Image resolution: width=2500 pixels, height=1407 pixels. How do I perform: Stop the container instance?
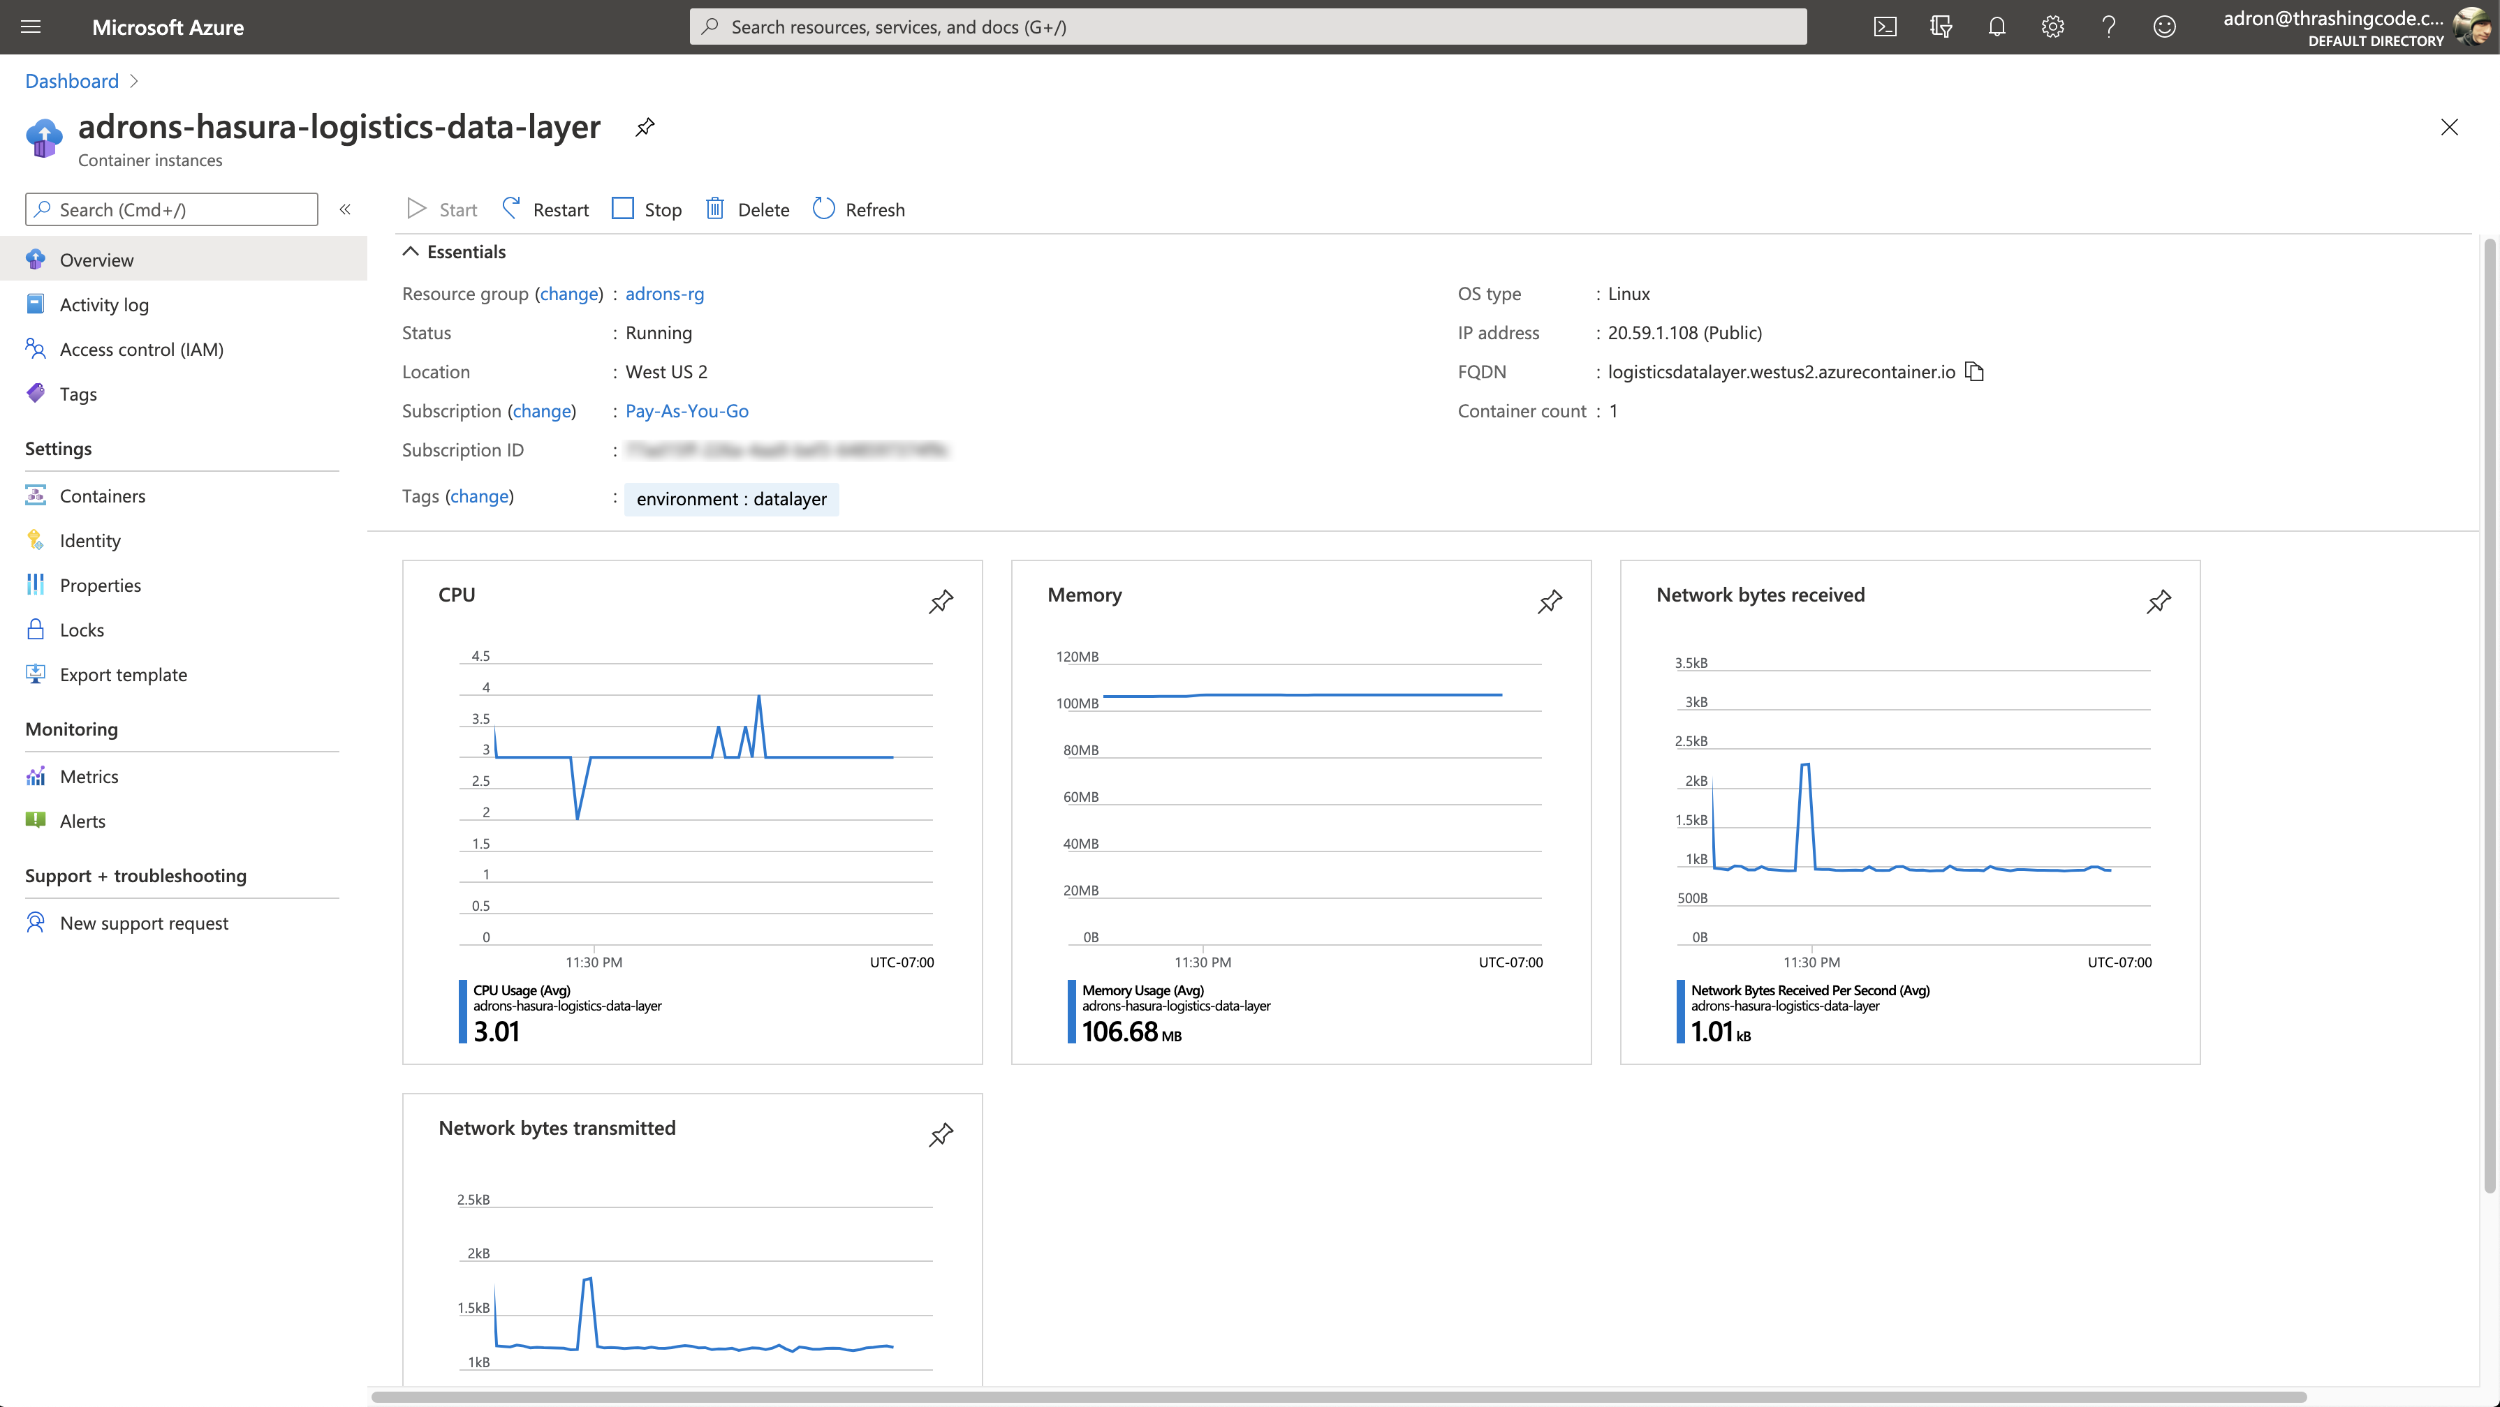coord(647,209)
